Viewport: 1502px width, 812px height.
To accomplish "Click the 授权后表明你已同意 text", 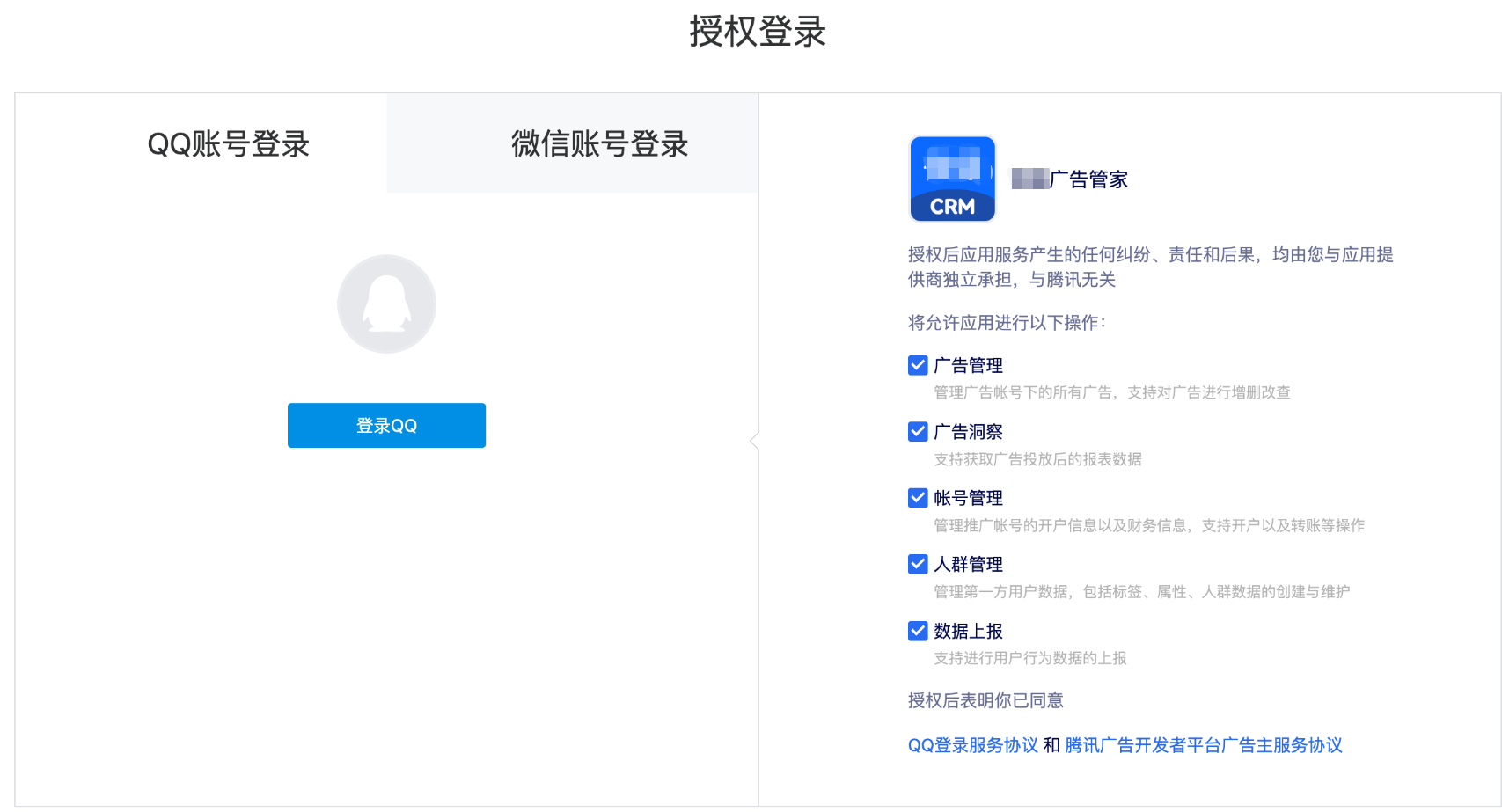I will [985, 700].
